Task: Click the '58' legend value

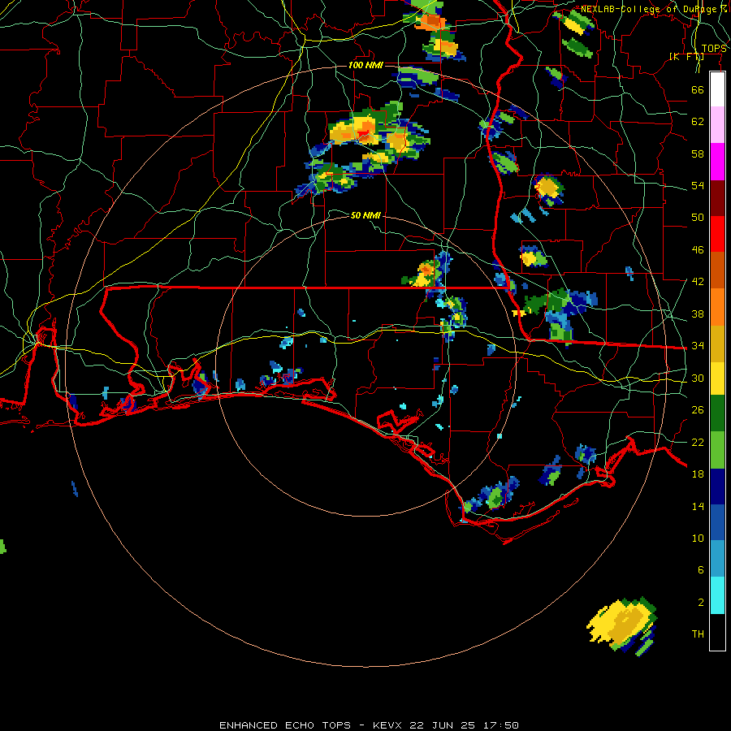Action: pyautogui.click(x=698, y=154)
